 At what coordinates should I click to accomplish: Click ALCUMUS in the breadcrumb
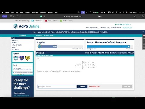click(x=46, y=36)
